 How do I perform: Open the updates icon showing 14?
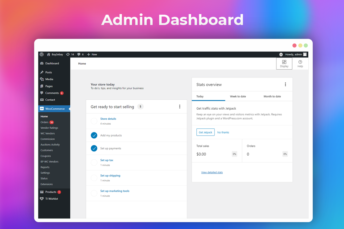coord(68,54)
